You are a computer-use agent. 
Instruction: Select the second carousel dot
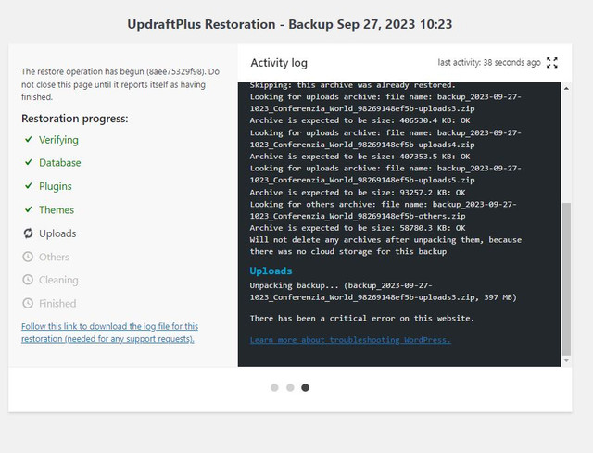pyautogui.click(x=290, y=387)
